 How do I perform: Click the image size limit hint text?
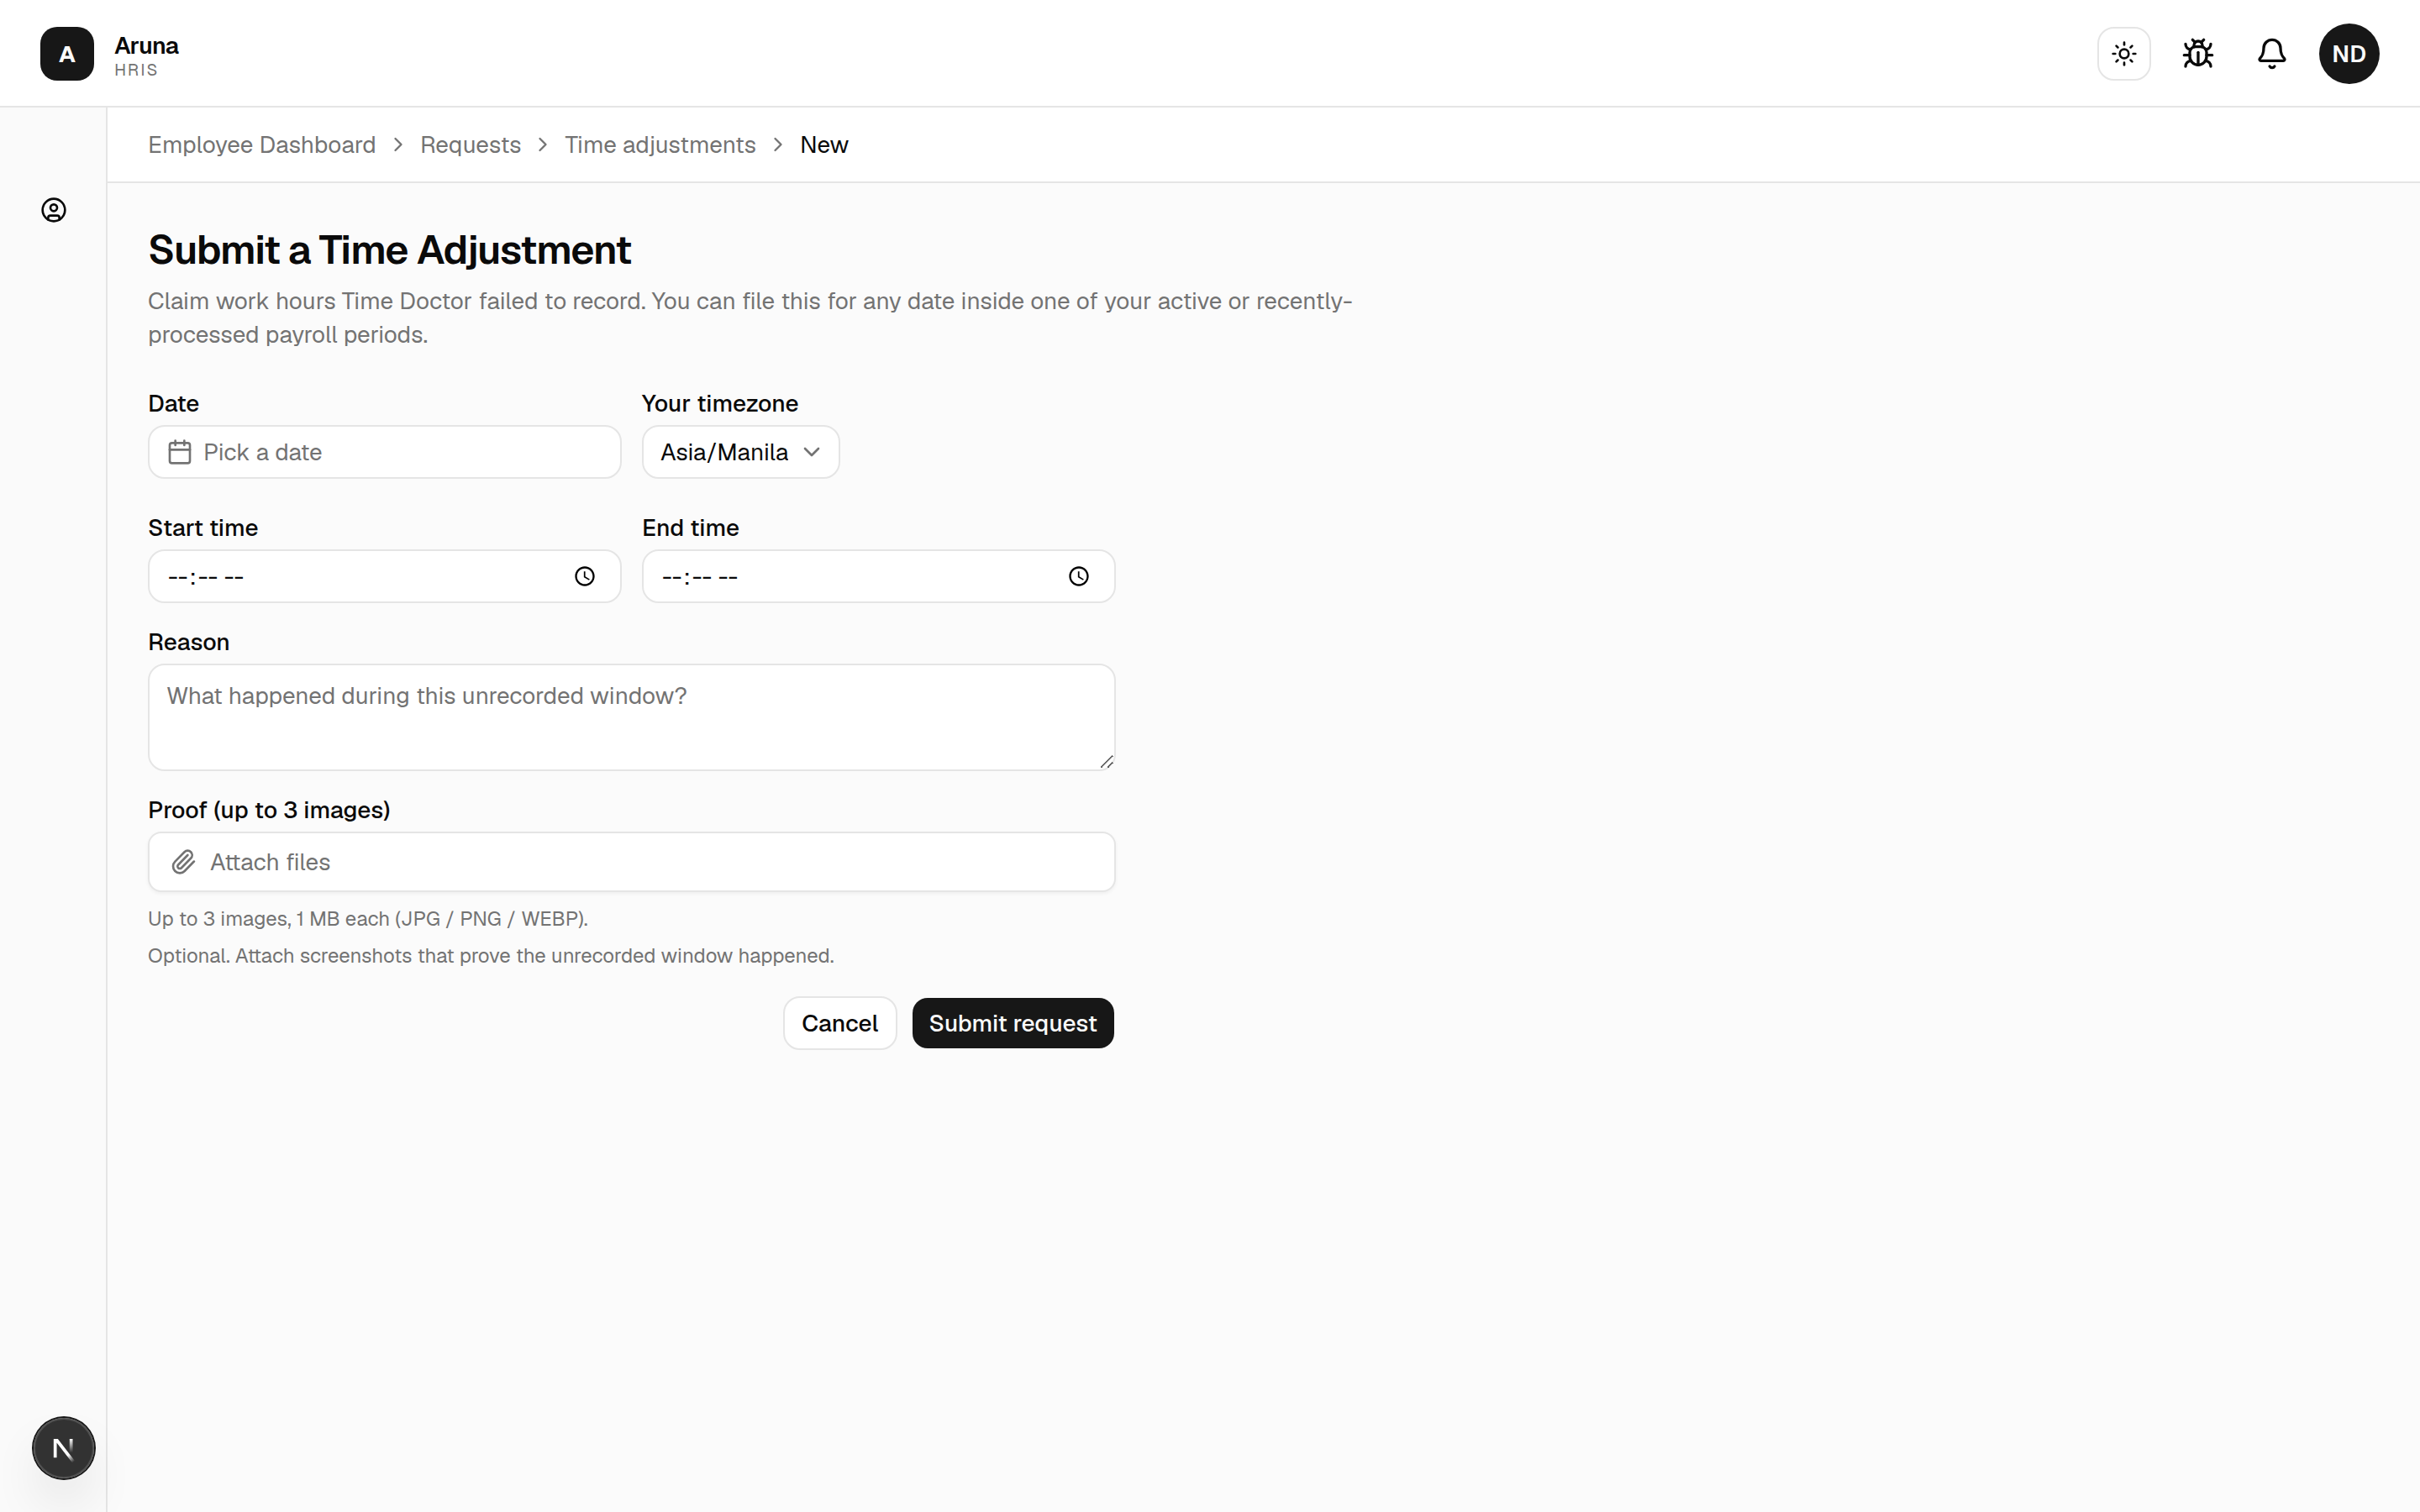pyautogui.click(x=368, y=919)
